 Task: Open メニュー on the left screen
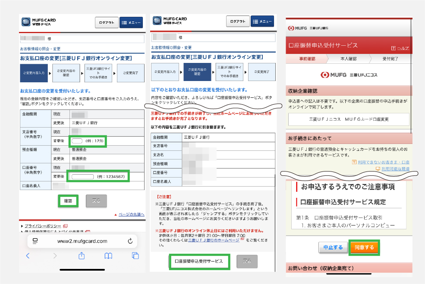click(131, 22)
